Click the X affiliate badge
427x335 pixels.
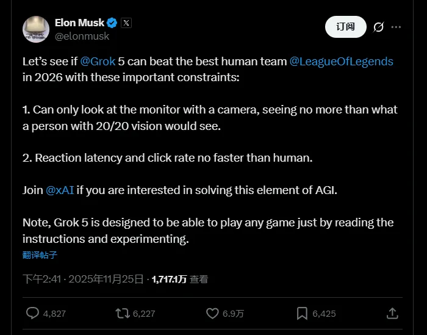click(126, 23)
